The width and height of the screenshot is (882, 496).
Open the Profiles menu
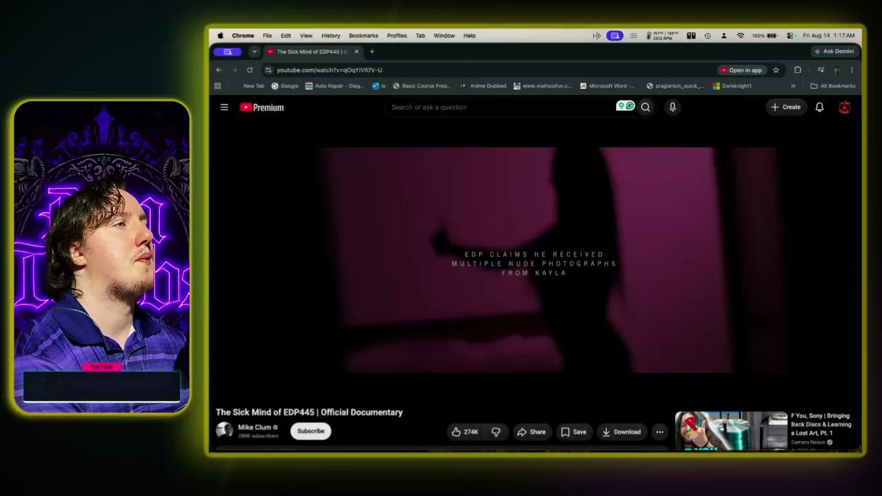click(x=397, y=35)
